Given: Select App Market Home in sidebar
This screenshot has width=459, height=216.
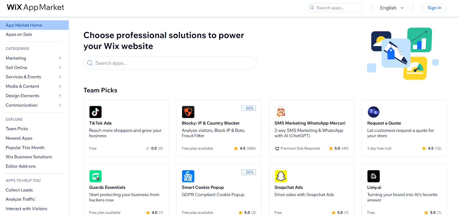Looking at the screenshot, I should (x=34, y=25).
